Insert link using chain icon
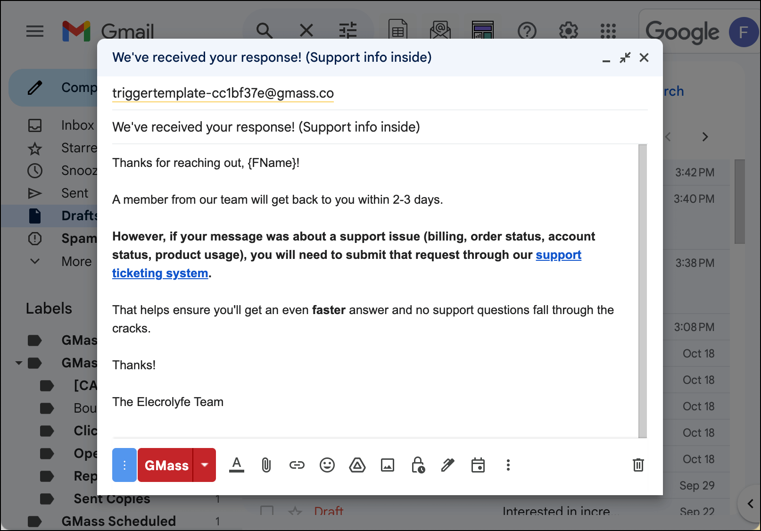 click(x=297, y=465)
